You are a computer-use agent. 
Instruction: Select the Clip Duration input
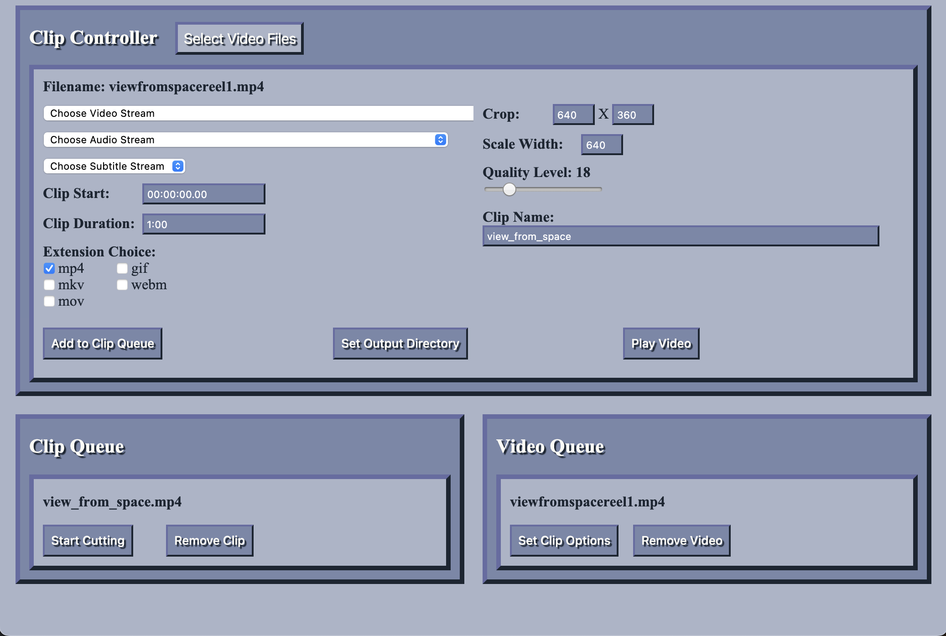(203, 224)
